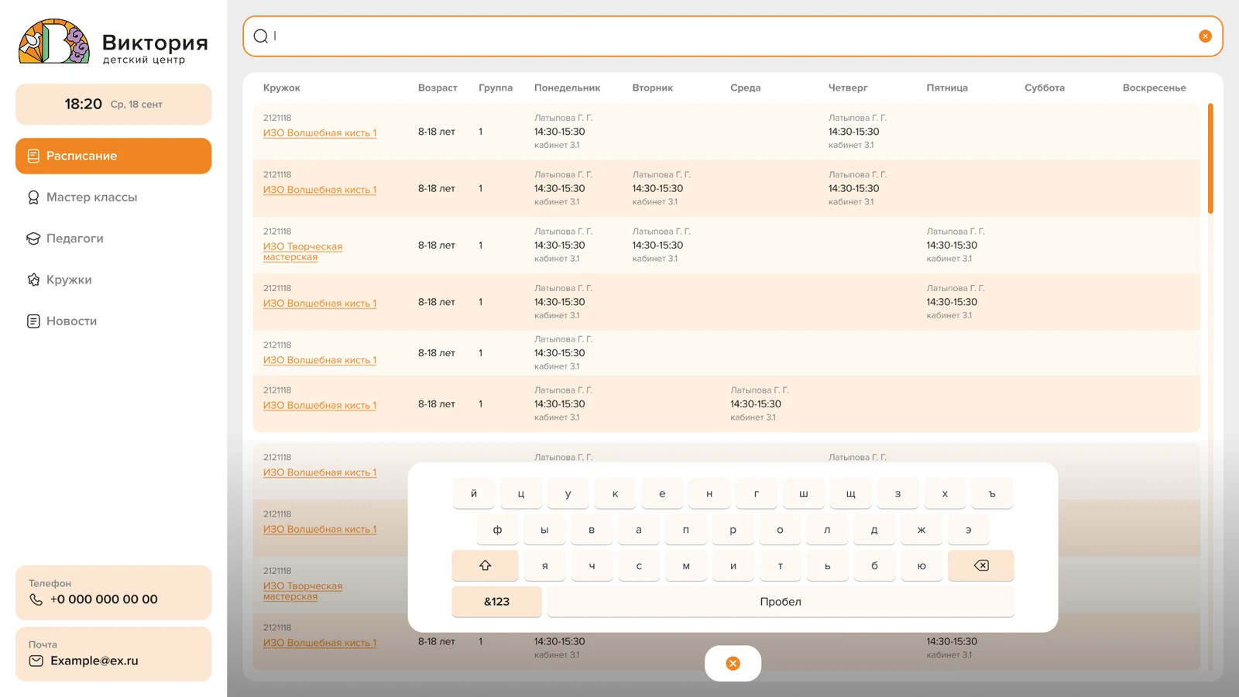Click the phone handset icon
This screenshot has height=697, width=1239.
pyautogui.click(x=36, y=599)
